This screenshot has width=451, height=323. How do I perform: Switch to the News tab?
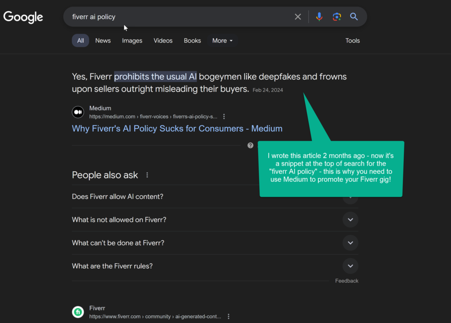coord(103,40)
